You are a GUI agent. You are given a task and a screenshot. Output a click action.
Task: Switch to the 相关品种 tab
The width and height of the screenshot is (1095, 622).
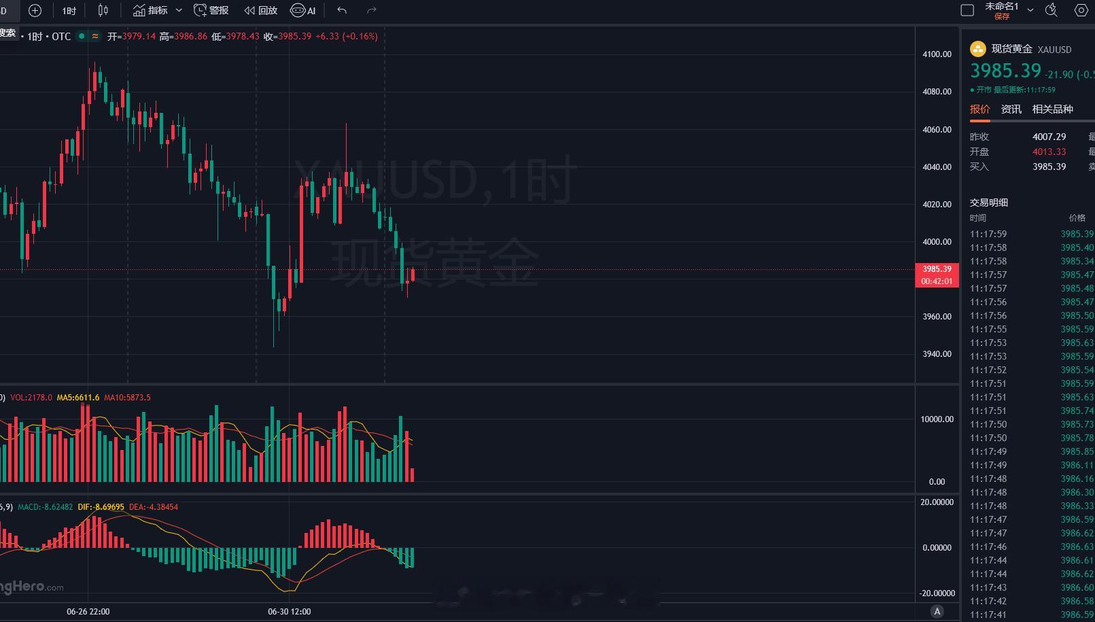click(1053, 109)
